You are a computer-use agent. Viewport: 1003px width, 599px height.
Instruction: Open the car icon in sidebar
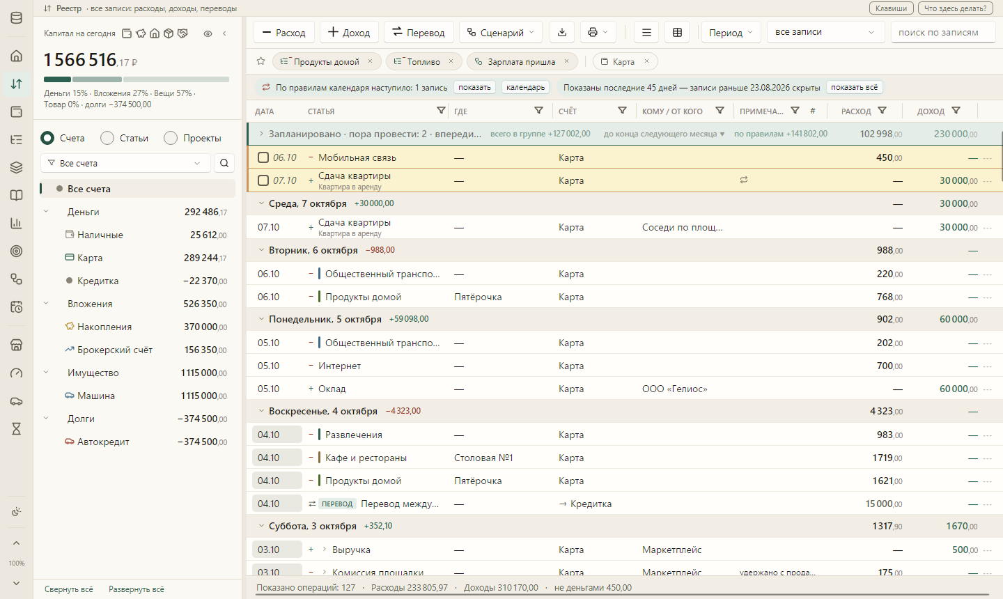(17, 400)
